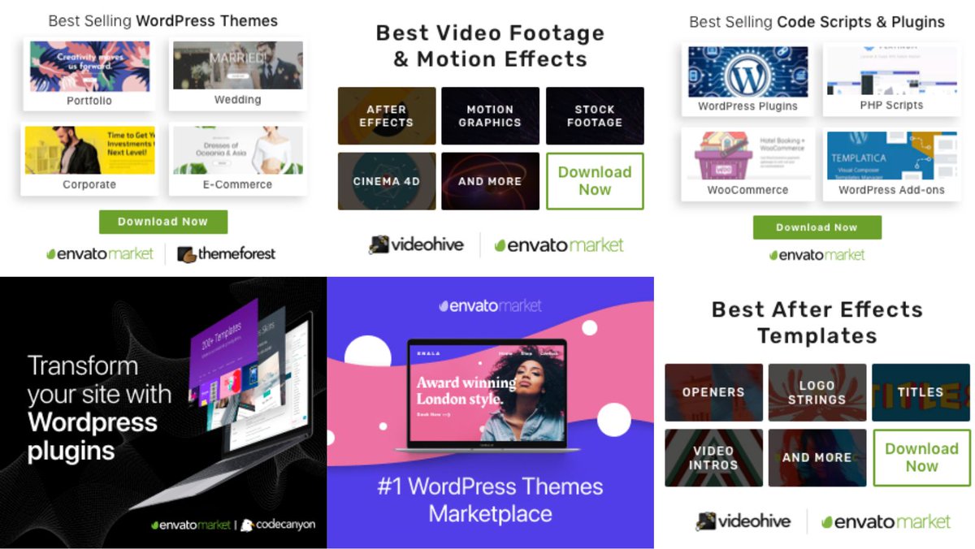Click Download Now in After Effects Templates ad
Screen dimensions: 975x549
coord(921,458)
